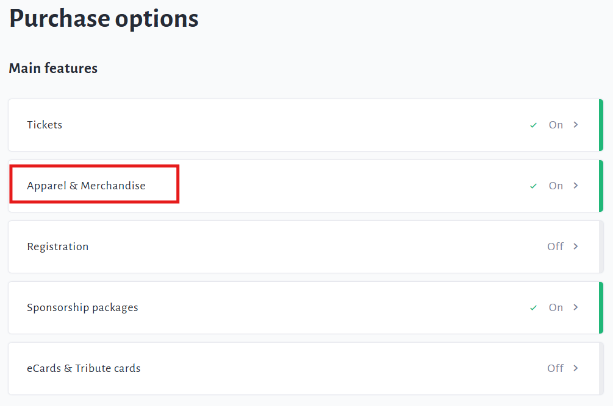The image size is (613, 406).
Task: Open the Sponsorship packages chevron arrow
Action: pyautogui.click(x=575, y=307)
